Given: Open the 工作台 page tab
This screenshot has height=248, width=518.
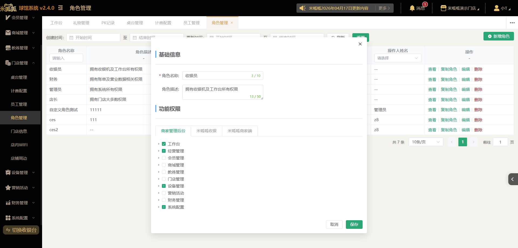Looking at the screenshot, I should tap(56, 23).
